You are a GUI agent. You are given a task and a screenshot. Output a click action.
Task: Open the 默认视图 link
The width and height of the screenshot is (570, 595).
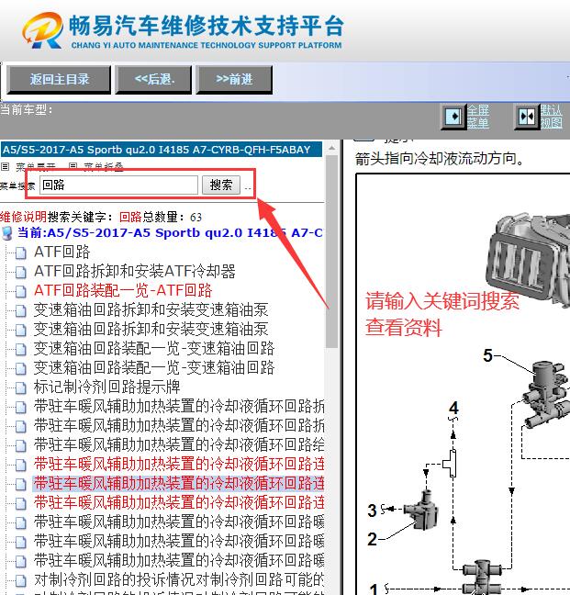click(551, 117)
